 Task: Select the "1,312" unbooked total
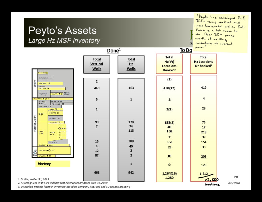(x=204, y=174)
